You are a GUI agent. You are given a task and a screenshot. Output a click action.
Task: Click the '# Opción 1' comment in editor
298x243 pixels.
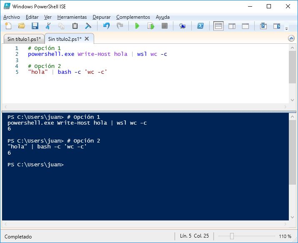pos(44,48)
